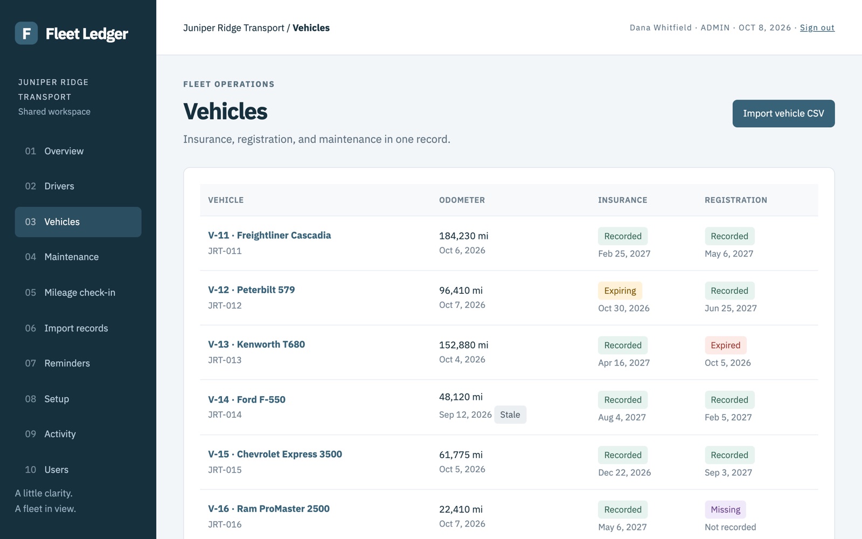Open vehicle V-12 Peterbilt 579

(251, 289)
